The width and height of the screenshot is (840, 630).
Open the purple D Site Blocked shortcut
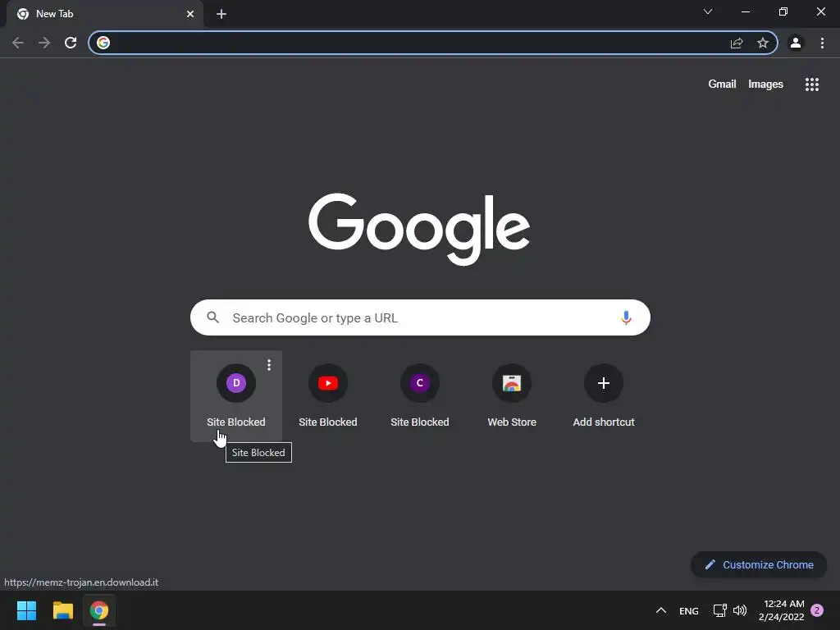click(x=236, y=396)
